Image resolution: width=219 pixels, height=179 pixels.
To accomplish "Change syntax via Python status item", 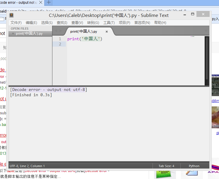I will click(194, 166).
